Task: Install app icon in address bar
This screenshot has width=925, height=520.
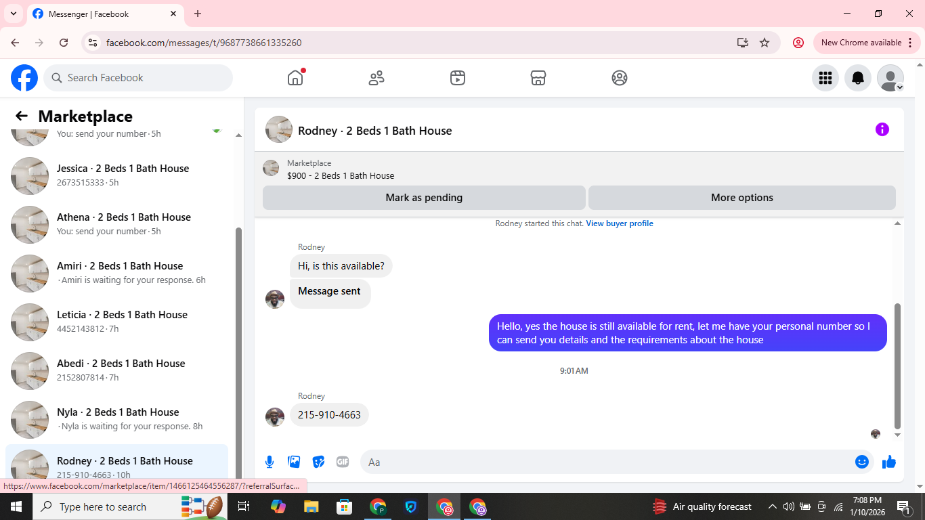Action: [743, 43]
